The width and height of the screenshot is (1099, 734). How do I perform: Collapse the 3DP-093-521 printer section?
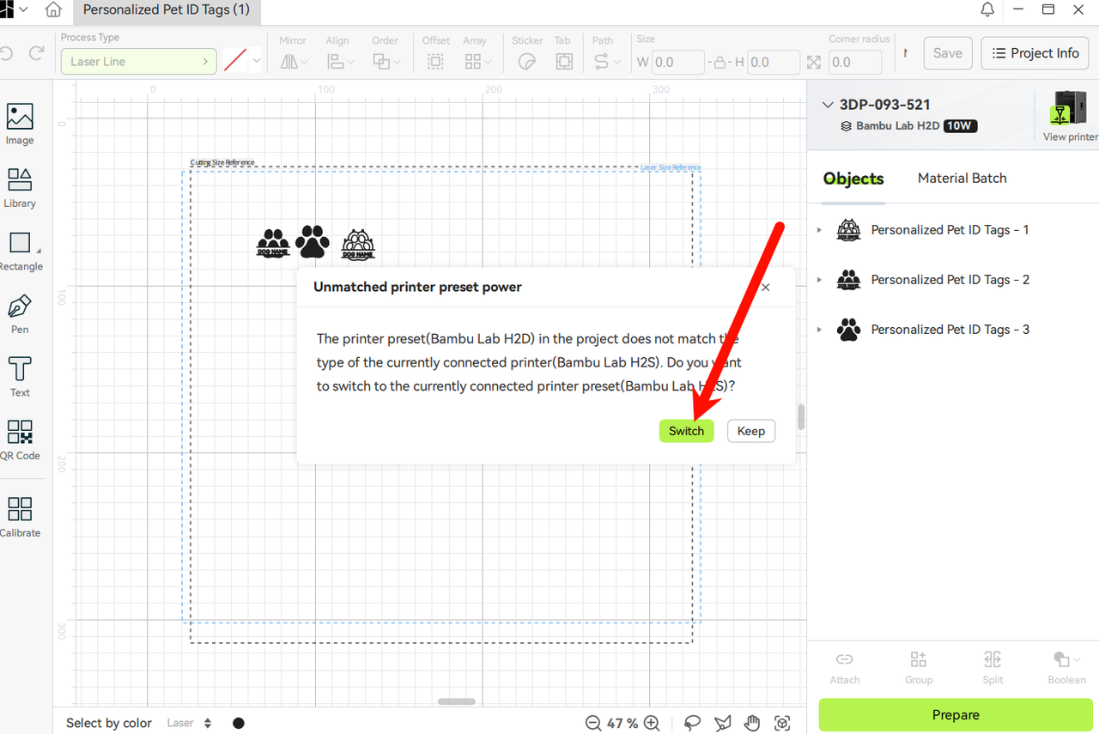click(x=828, y=105)
